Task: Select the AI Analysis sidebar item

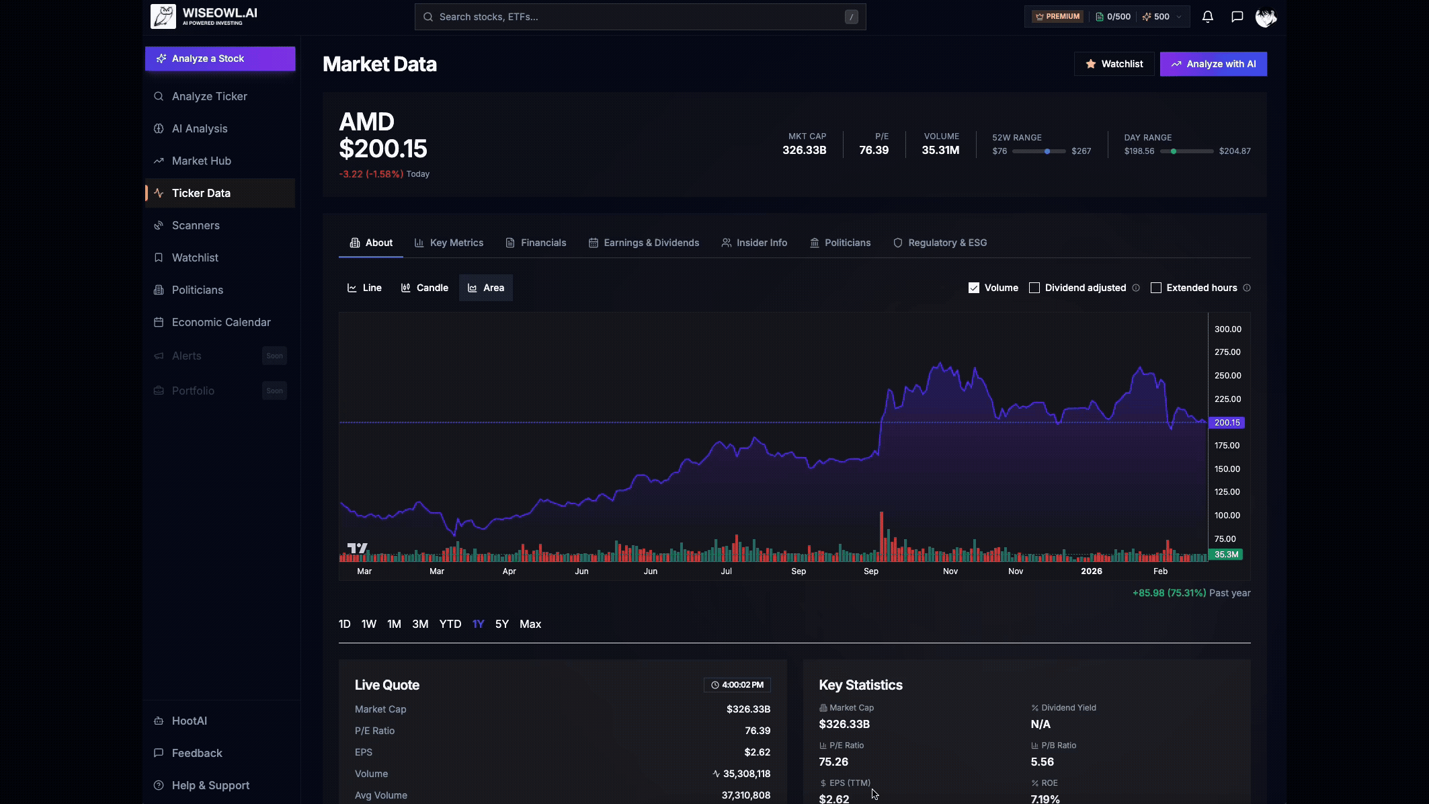Action: [x=200, y=128]
